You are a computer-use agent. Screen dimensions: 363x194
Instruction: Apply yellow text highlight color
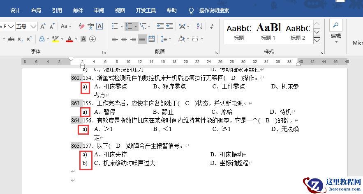(x=55, y=39)
